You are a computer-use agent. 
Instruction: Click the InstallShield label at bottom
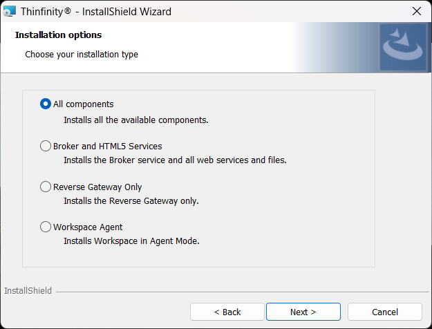[x=28, y=291]
